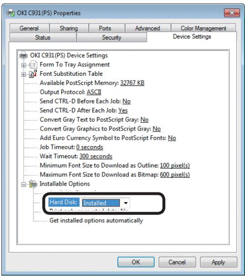Collapse the Installable Options node

23,185
